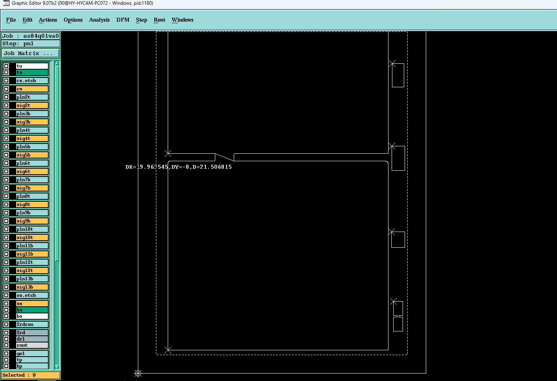Toggle the checkbox for layer 2rdrou
The height and width of the screenshot is (381, 557).
coord(6,324)
